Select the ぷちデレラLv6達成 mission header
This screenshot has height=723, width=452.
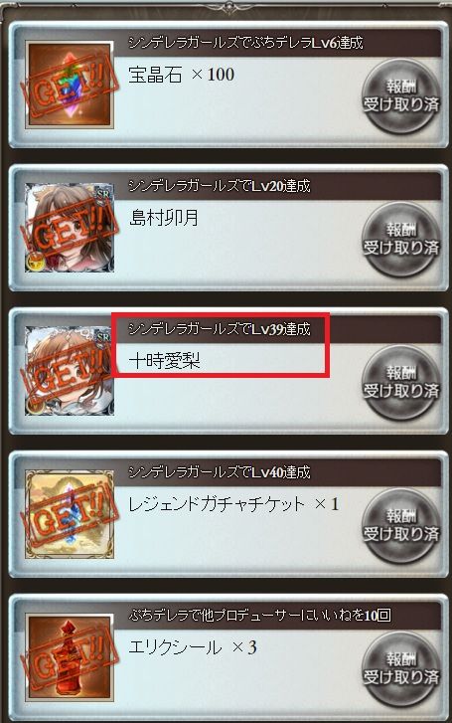[245, 43]
